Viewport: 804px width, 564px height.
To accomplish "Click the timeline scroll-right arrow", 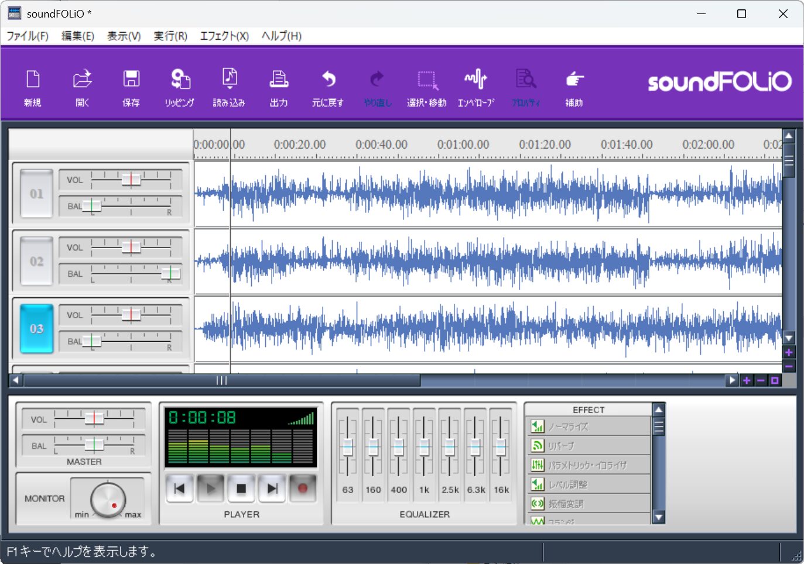I will pos(732,381).
